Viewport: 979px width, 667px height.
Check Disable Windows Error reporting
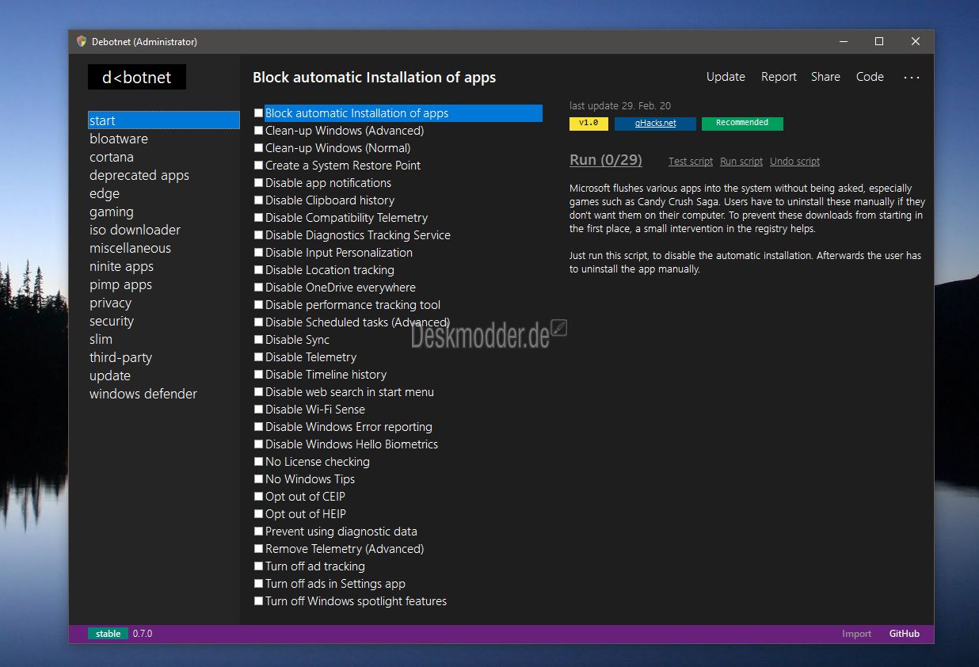258,427
